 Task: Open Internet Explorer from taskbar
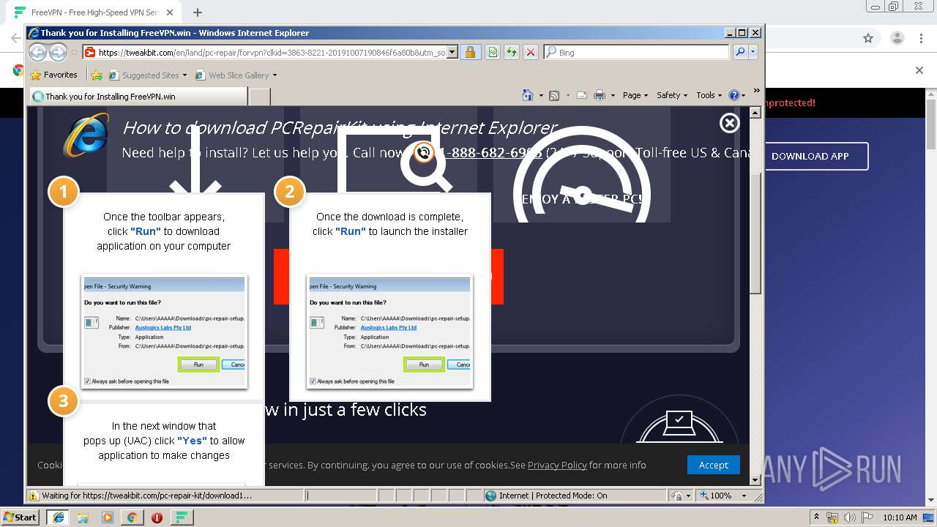tap(58, 517)
